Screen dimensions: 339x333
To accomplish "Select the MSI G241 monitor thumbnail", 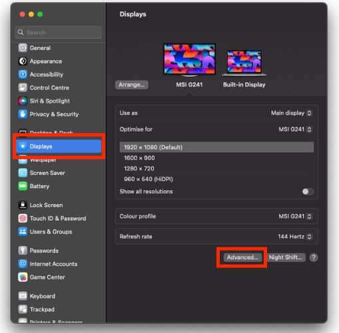I will click(189, 59).
